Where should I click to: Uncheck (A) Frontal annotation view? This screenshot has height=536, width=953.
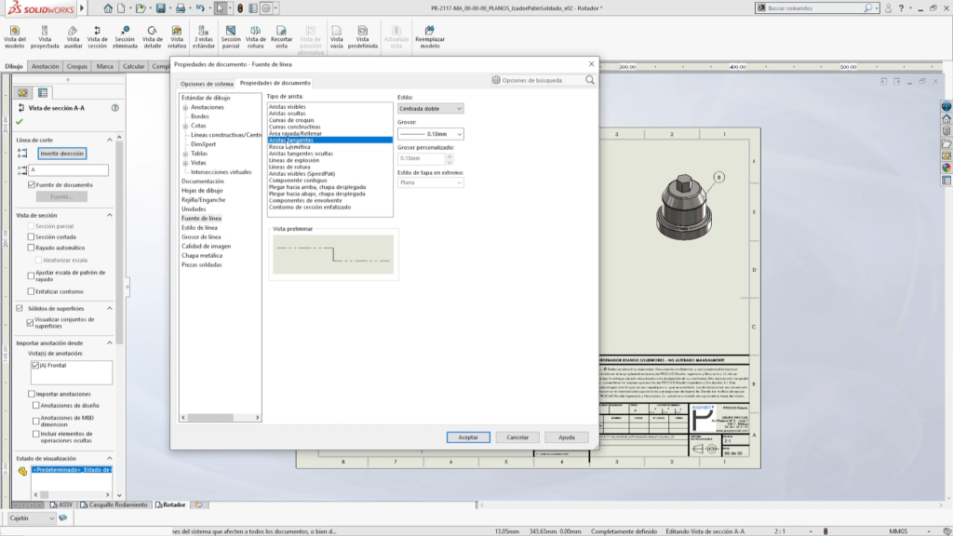click(35, 365)
